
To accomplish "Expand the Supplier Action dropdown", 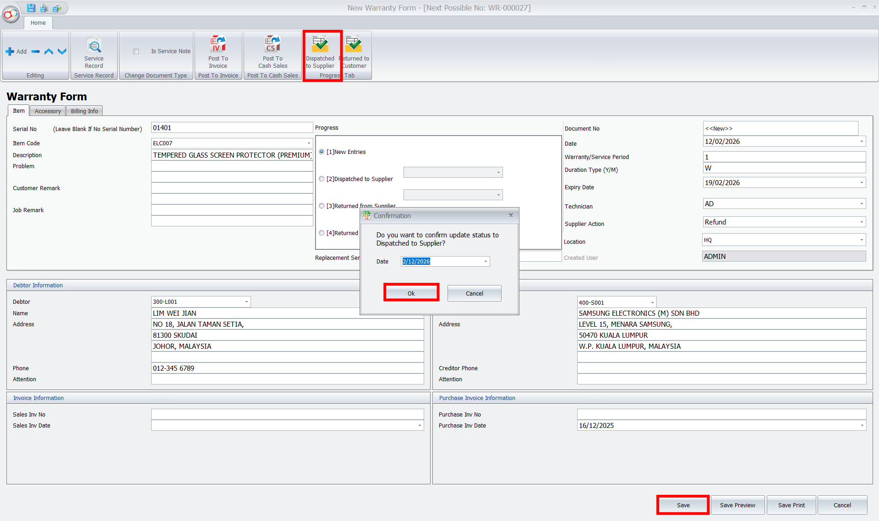I will point(861,222).
